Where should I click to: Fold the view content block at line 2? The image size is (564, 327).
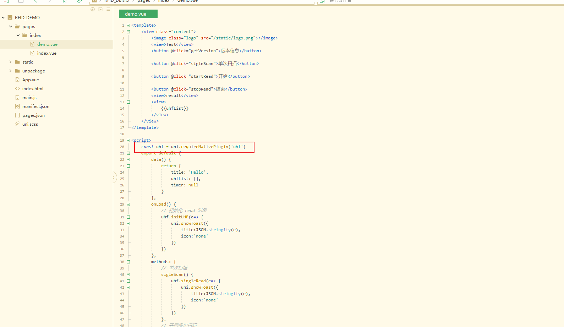[128, 32]
